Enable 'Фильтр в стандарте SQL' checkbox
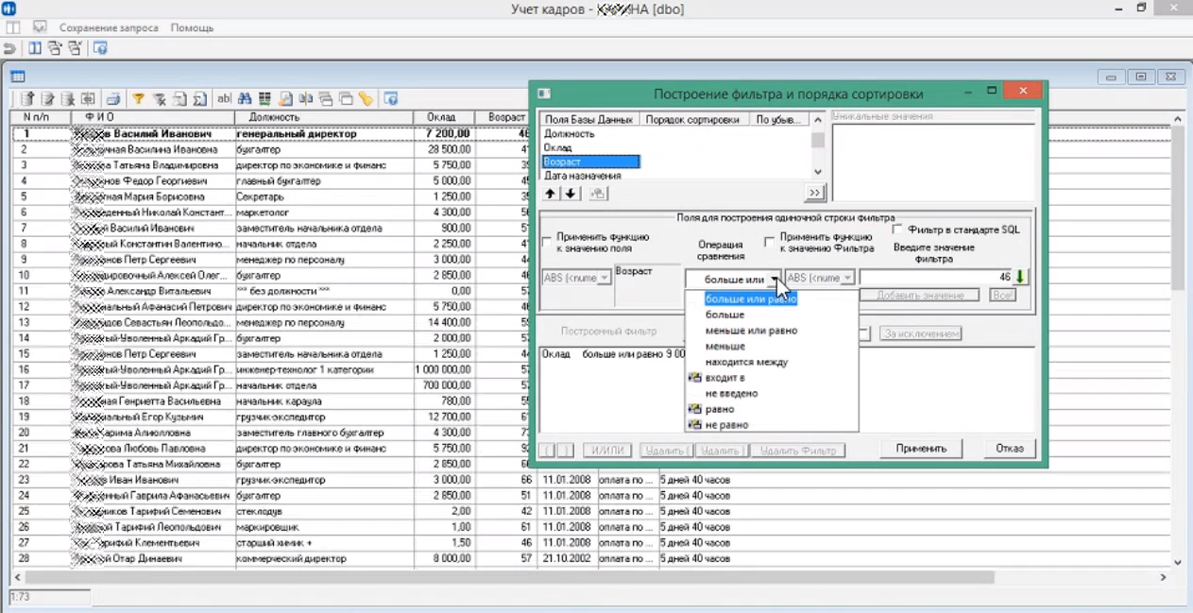Screen dimensions: 1193x613 click(x=897, y=230)
